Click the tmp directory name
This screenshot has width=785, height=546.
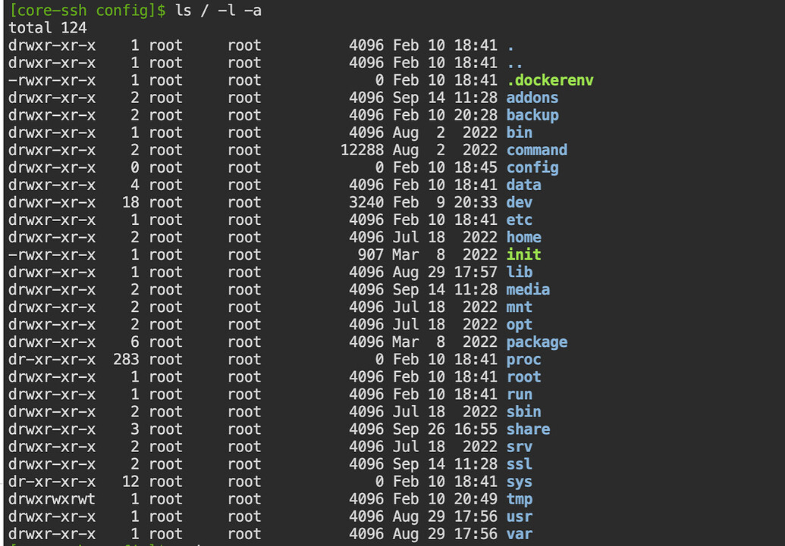click(x=520, y=498)
